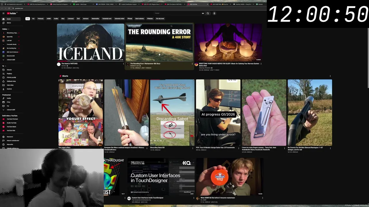
Task: Select the Literatura filter chip
Action: [71, 19]
